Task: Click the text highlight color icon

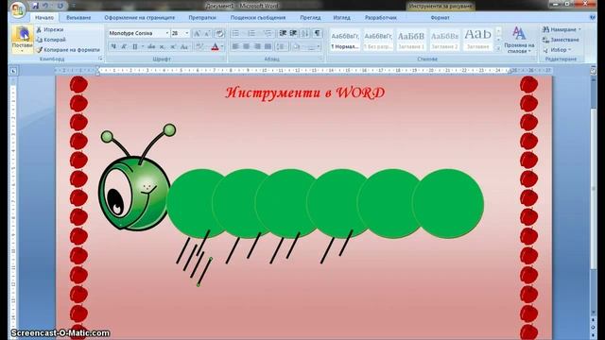Action: click(199, 46)
